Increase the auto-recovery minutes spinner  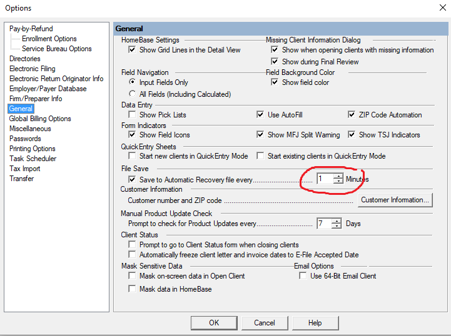point(338,176)
